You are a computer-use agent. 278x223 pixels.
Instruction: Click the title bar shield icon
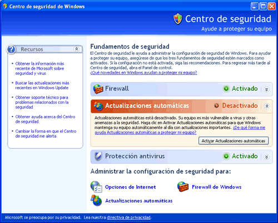[5, 6]
